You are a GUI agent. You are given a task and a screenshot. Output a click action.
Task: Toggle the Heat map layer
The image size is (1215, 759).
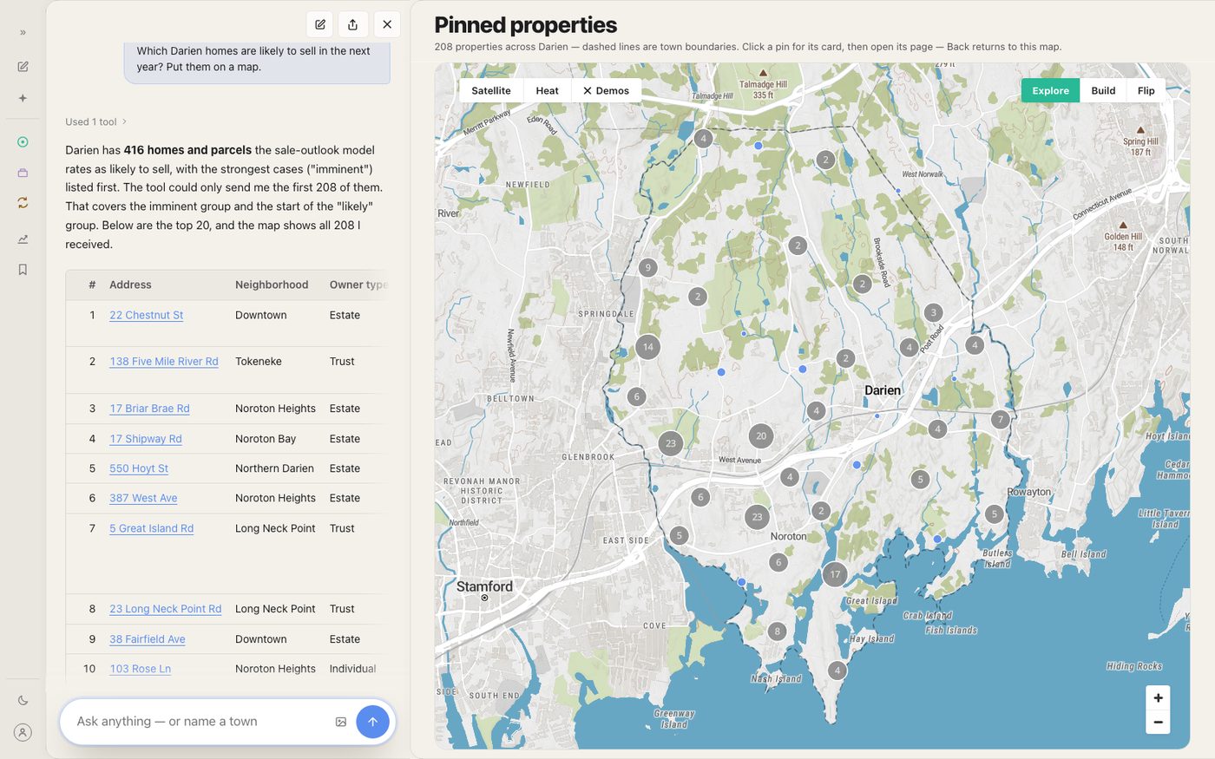pyautogui.click(x=548, y=91)
